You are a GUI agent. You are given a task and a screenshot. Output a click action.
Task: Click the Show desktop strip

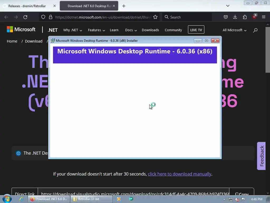[x=268, y=199]
